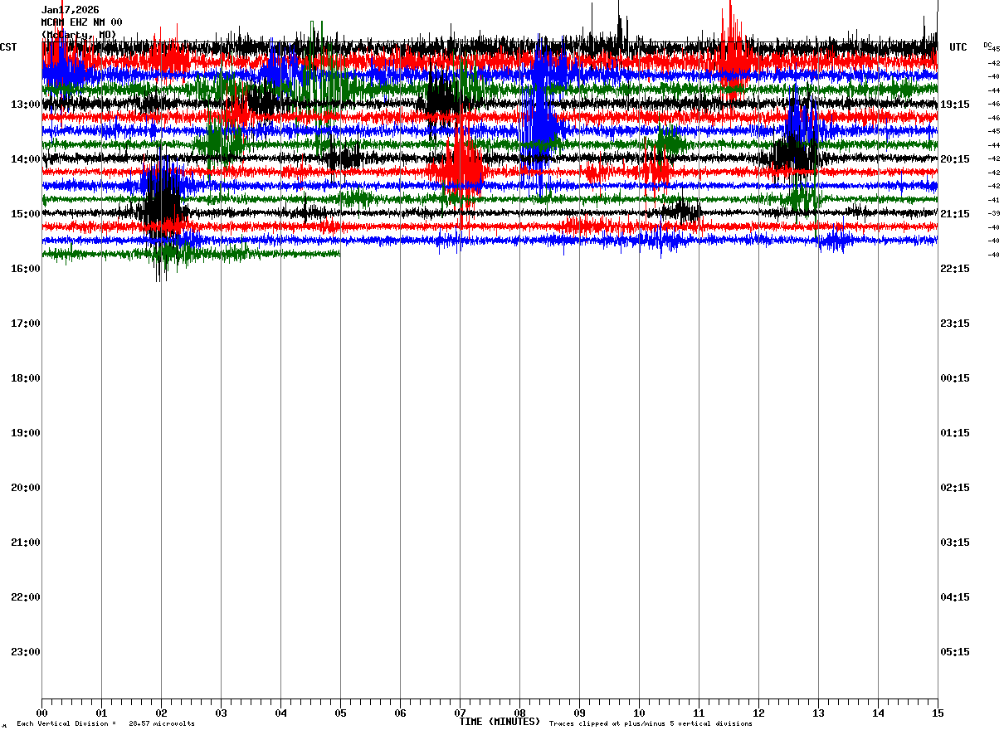Click the "04:15" UTC time label
Image resolution: width=1004 pixels, height=735 pixels.
(955, 597)
